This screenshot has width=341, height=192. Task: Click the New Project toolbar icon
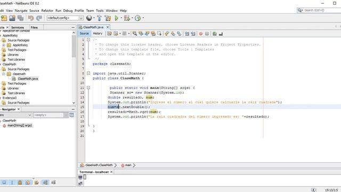coord(4,18)
